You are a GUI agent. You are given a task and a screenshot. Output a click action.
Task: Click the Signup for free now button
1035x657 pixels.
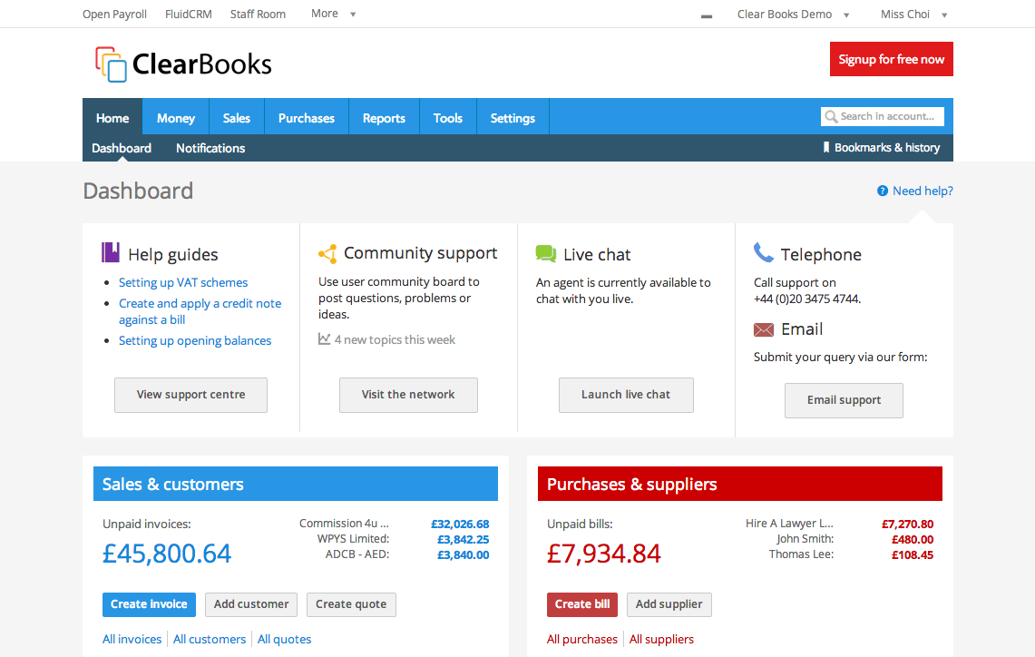click(x=891, y=59)
